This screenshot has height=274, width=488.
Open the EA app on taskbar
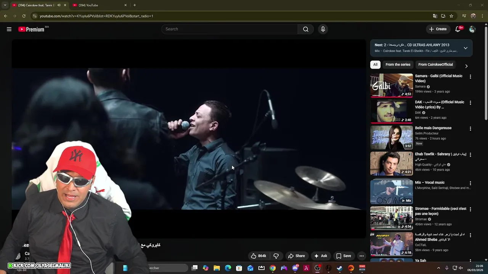[x=351, y=268]
